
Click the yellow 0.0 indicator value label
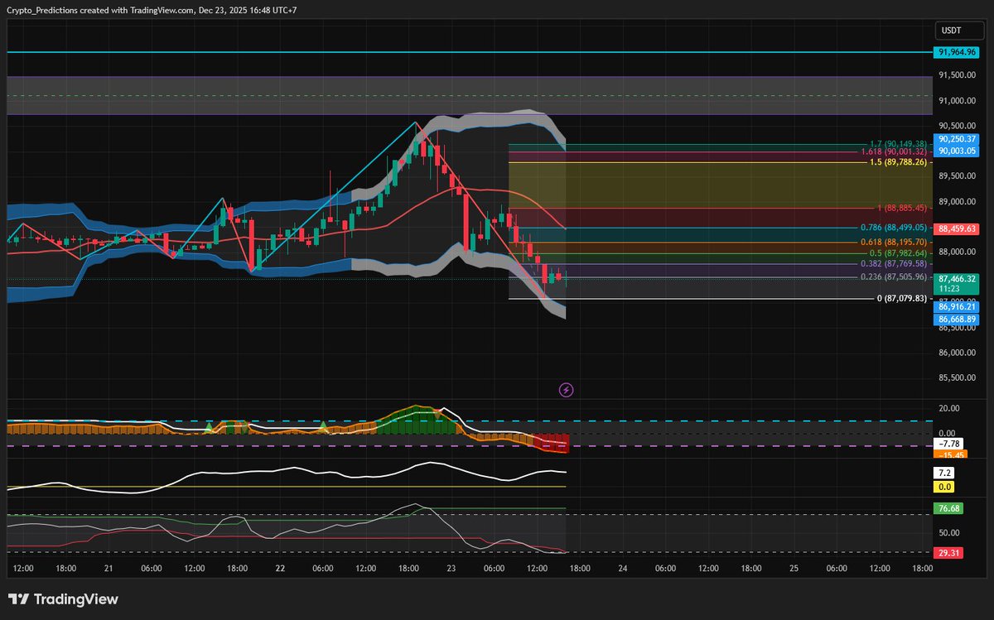[x=945, y=487]
